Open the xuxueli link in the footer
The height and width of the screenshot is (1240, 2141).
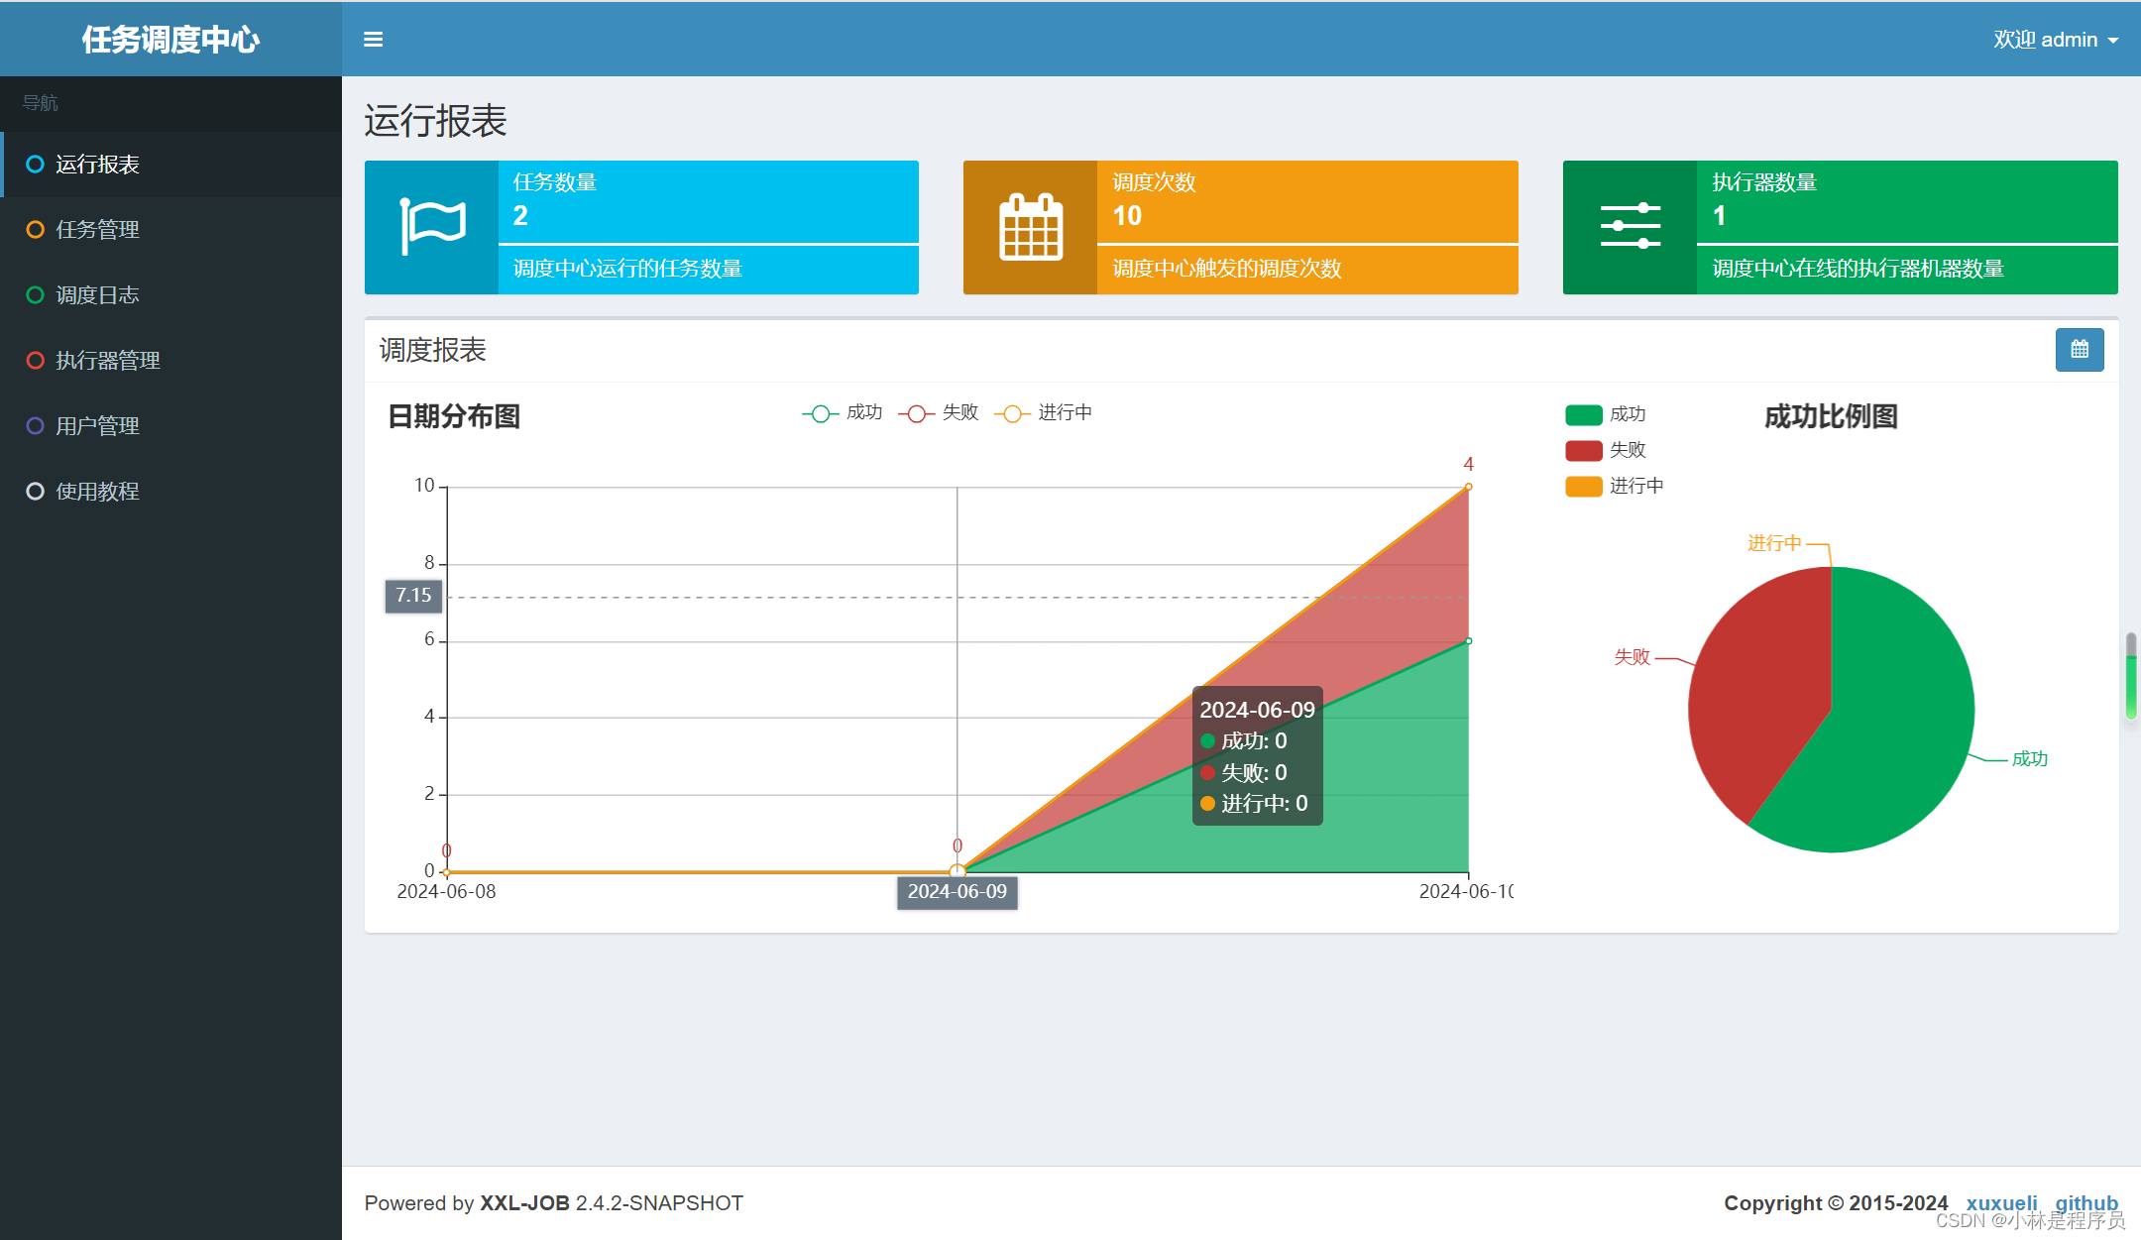coord(2001,1202)
